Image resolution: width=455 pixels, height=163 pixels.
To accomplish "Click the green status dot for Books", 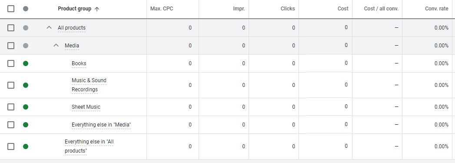I will point(26,63).
